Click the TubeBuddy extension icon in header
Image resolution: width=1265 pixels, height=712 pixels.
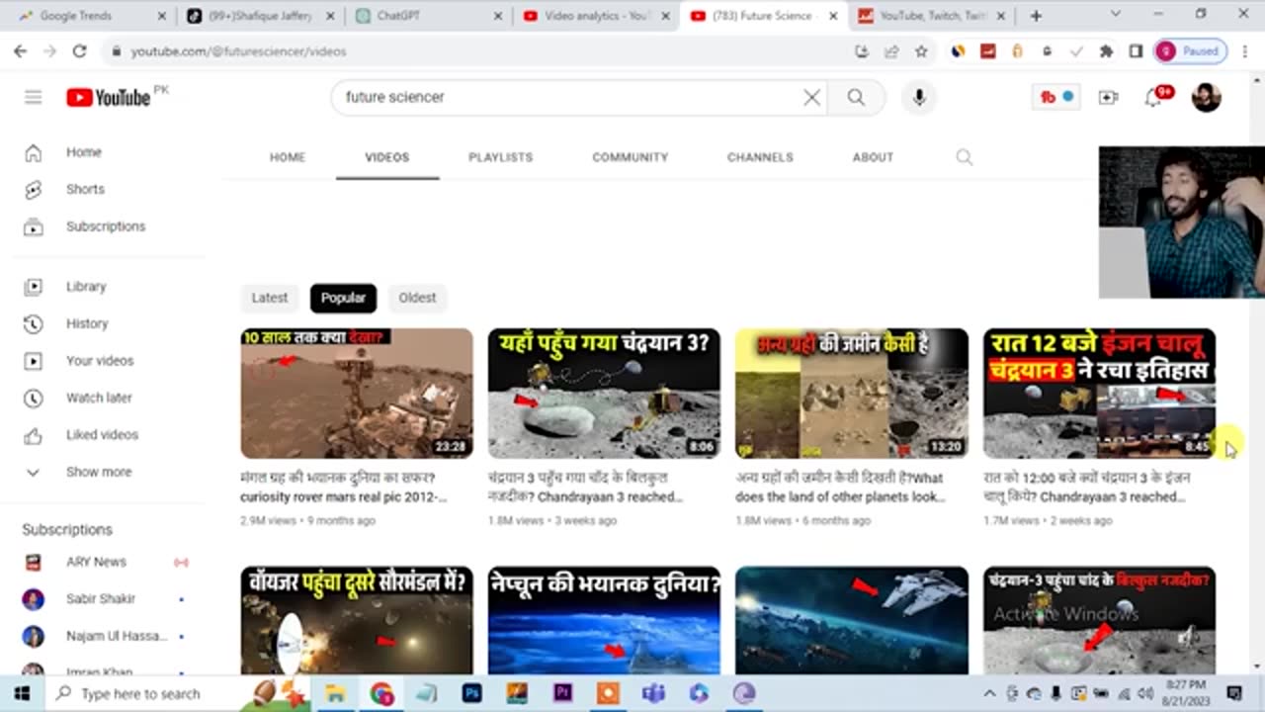tap(1056, 97)
